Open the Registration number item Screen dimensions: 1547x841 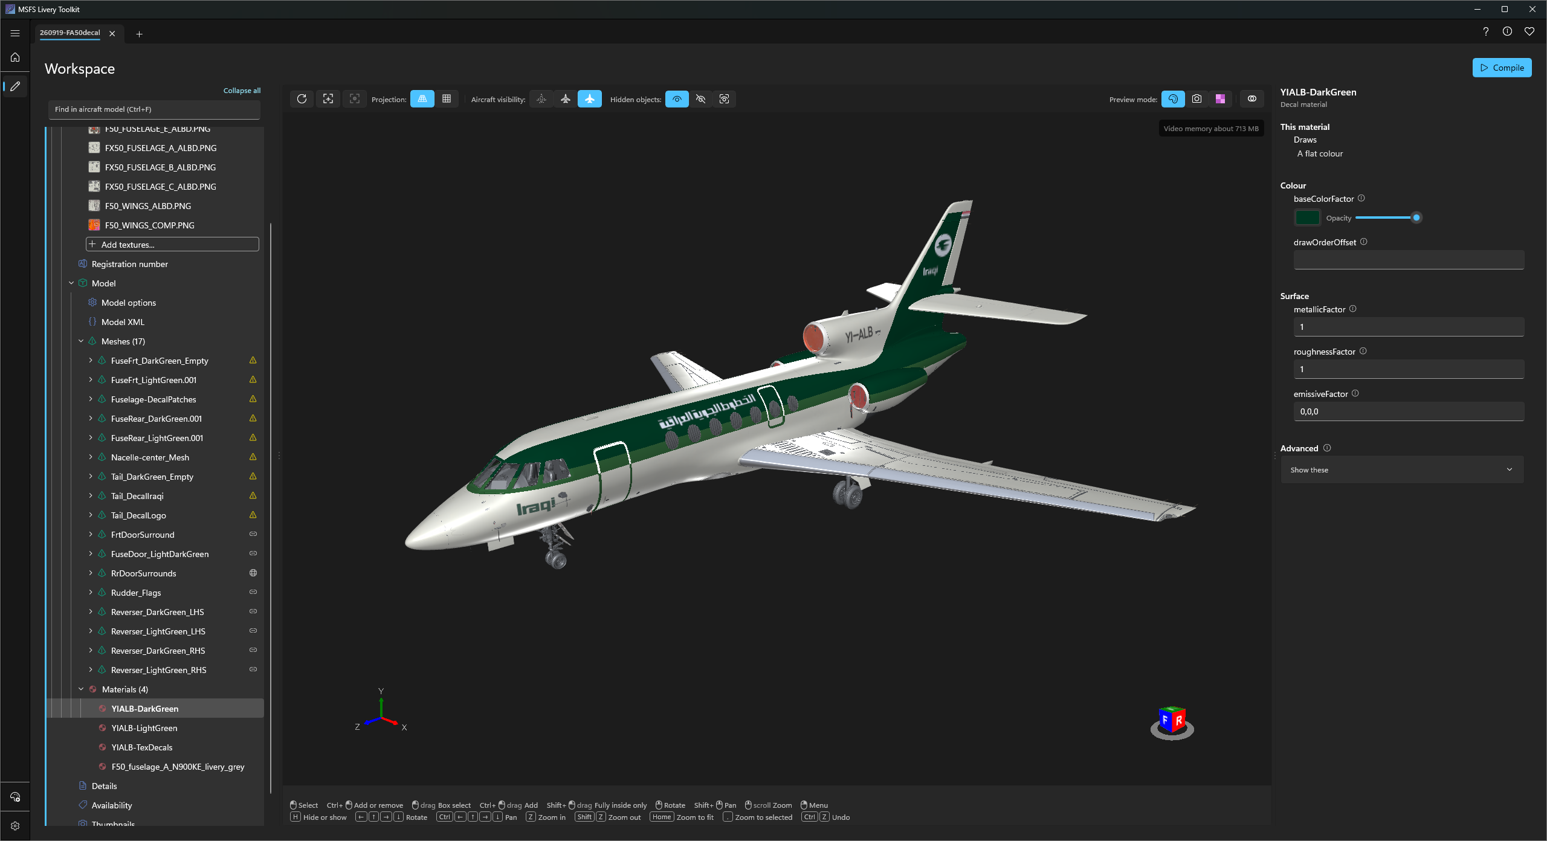pyautogui.click(x=129, y=264)
